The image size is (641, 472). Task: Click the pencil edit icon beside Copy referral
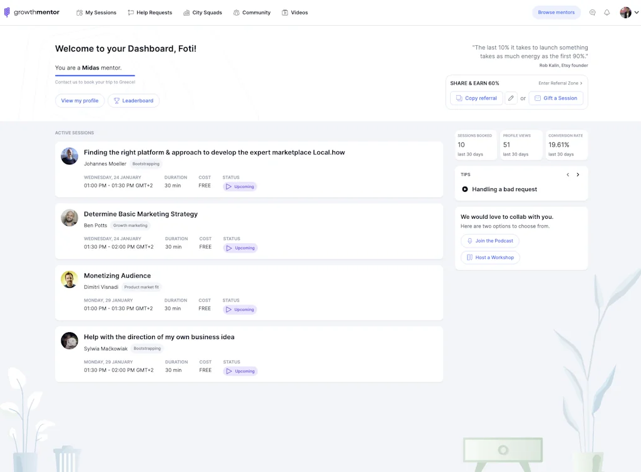pyautogui.click(x=511, y=98)
